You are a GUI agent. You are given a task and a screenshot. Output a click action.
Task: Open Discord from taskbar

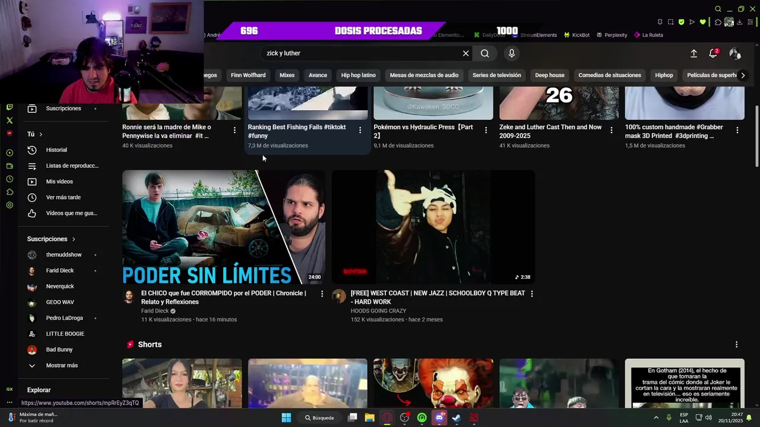[x=439, y=418]
